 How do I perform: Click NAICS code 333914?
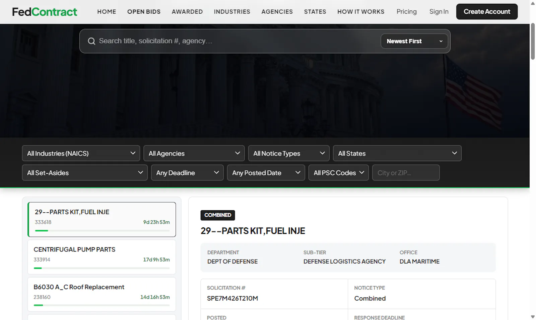(42, 259)
